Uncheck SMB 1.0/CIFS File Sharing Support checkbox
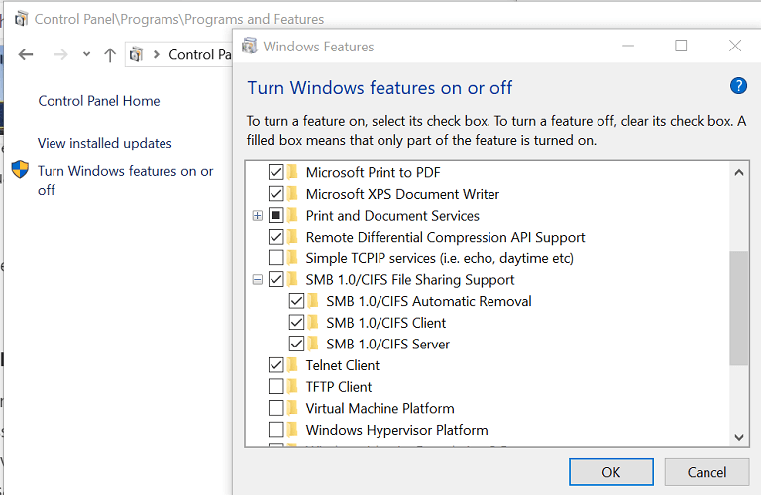Viewport: 761px width, 495px height. coord(276,279)
